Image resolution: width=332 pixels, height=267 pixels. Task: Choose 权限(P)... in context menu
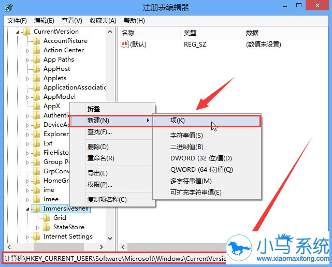[x=112, y=185]
